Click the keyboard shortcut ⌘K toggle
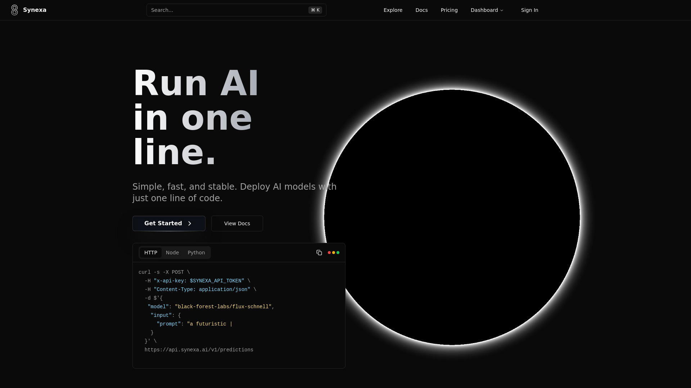The width and height of the screenshot is (691, 388). pyautogui.click(x=315, y=10)
